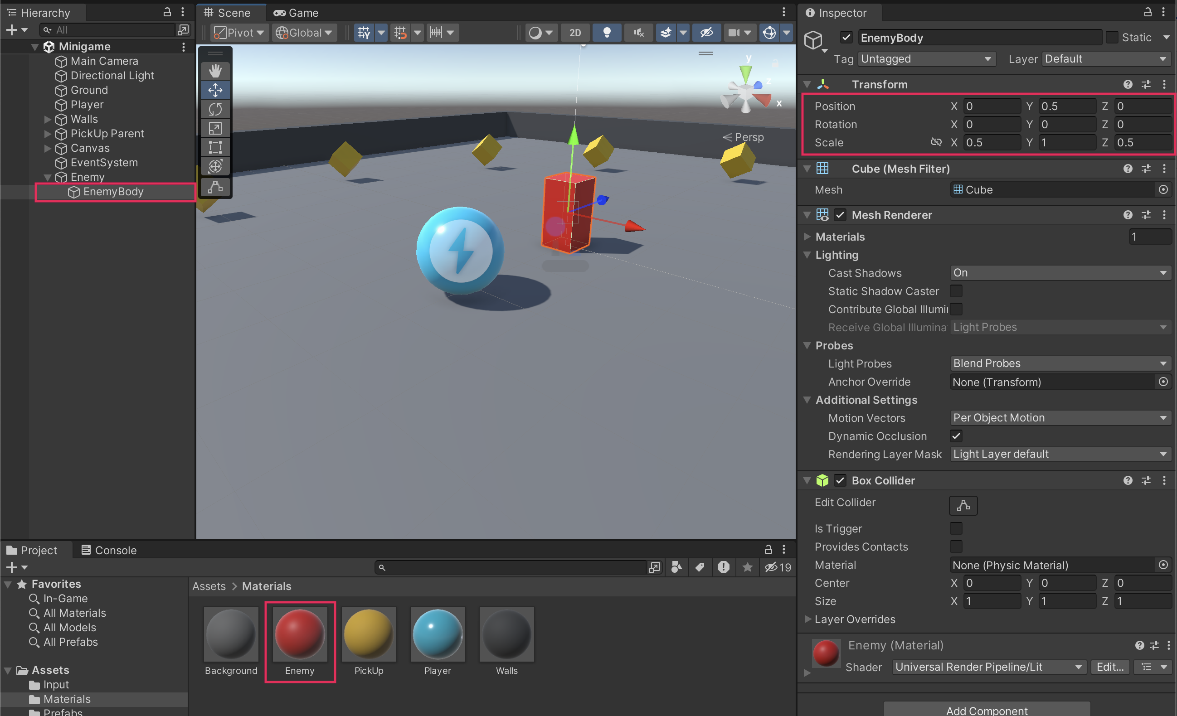Screen dimensions: 1177x716
Task: Select the Player material thumbnail
Action: pyautogui.click(x=437, y=634)
